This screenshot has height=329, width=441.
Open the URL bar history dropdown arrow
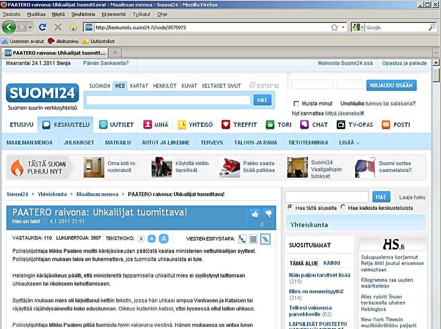[343, 27]
